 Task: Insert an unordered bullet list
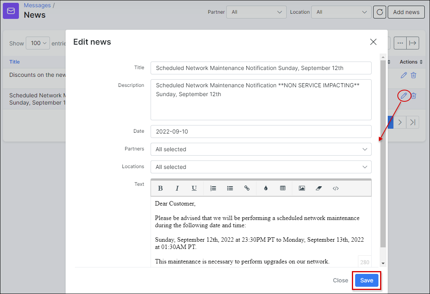pos(230,188)
